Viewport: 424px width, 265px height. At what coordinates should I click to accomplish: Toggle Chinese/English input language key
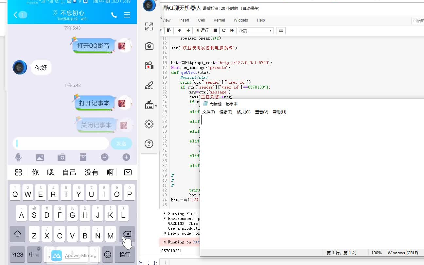34,254
